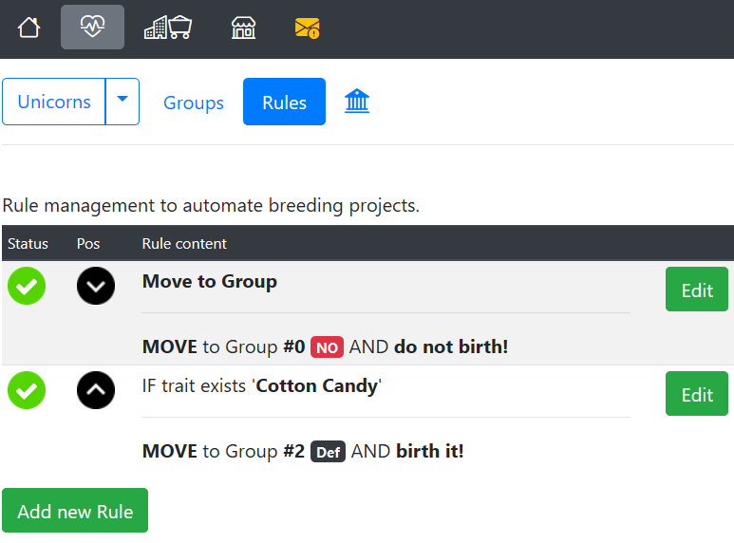Open the yellow mail notification icon
This screenshot has height=543, width=734.
click(x=307, y=28)
